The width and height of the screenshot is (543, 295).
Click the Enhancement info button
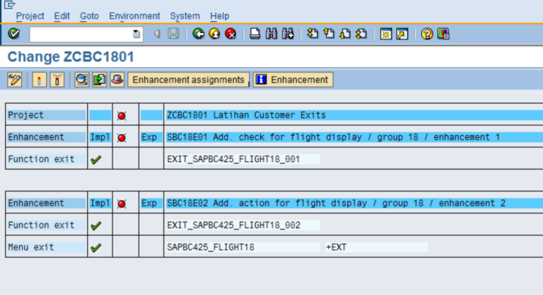(292, 80)
